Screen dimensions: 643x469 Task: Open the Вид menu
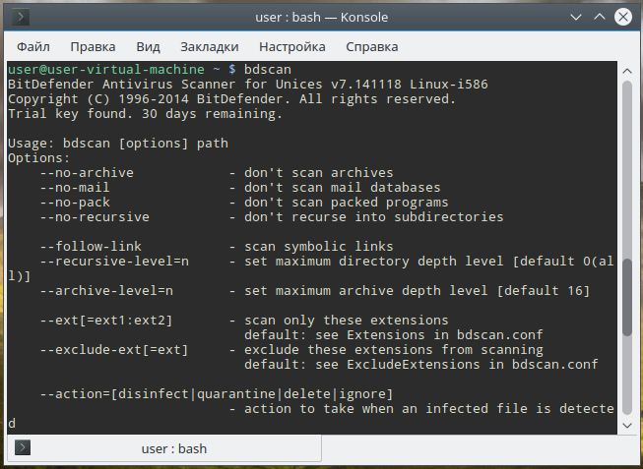pyautogui.click(x=148, y=46)
